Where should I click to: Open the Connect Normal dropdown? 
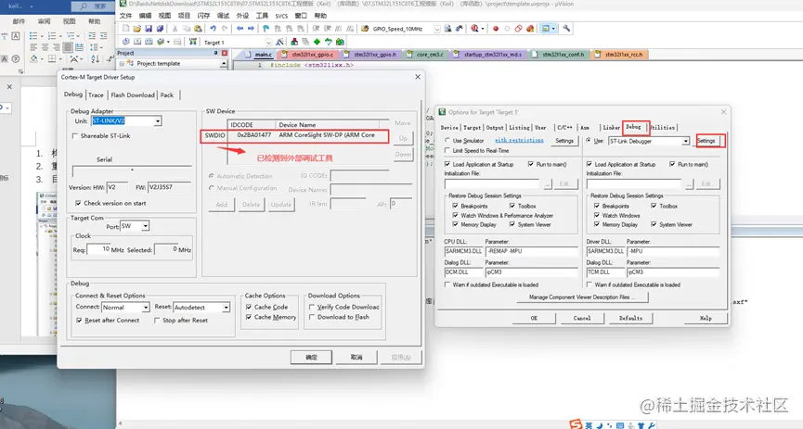[146, 308]
